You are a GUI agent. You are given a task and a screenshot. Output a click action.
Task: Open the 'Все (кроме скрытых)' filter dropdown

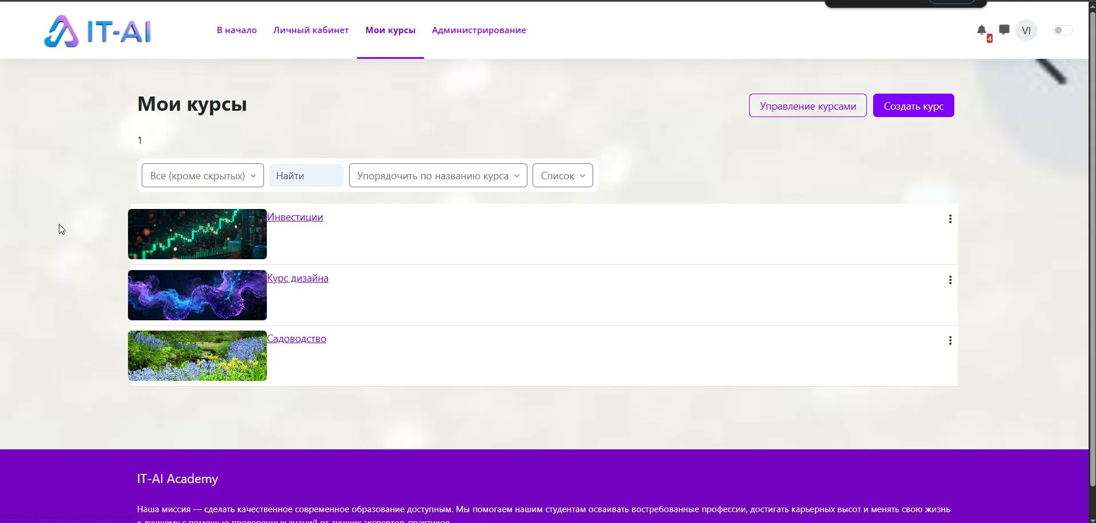(x=202, y=175)
